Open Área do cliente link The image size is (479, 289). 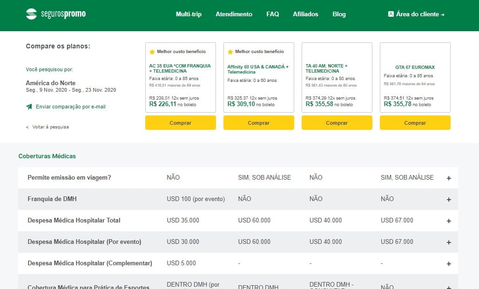point(416,14)
